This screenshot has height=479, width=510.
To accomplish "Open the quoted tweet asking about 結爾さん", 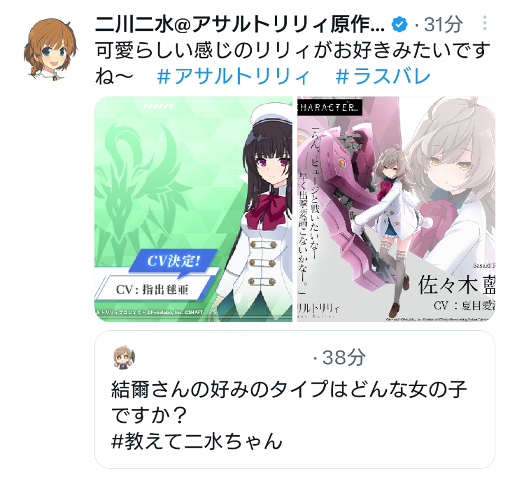I will coord(294,400).
